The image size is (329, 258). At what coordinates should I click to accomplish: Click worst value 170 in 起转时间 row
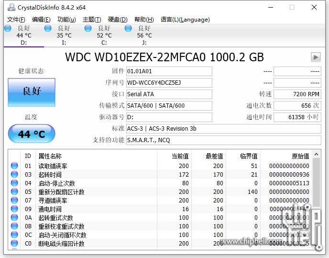pos(218,175)
